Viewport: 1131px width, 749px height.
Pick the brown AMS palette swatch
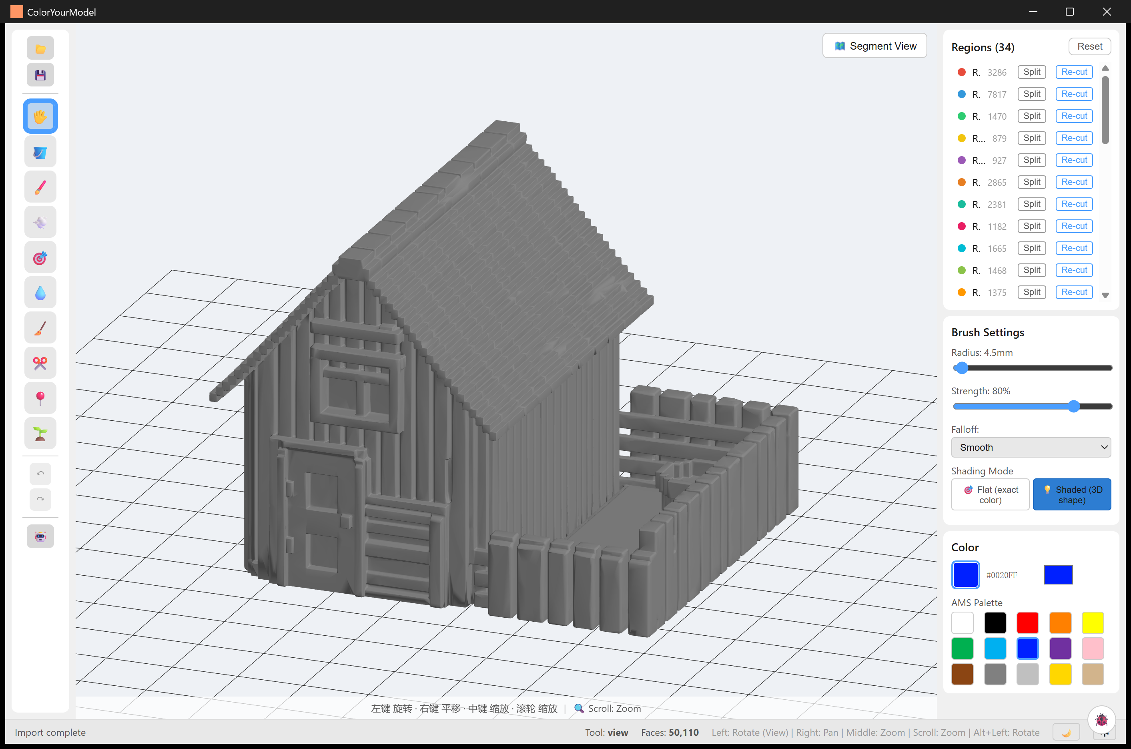click(x=962, y=674)
